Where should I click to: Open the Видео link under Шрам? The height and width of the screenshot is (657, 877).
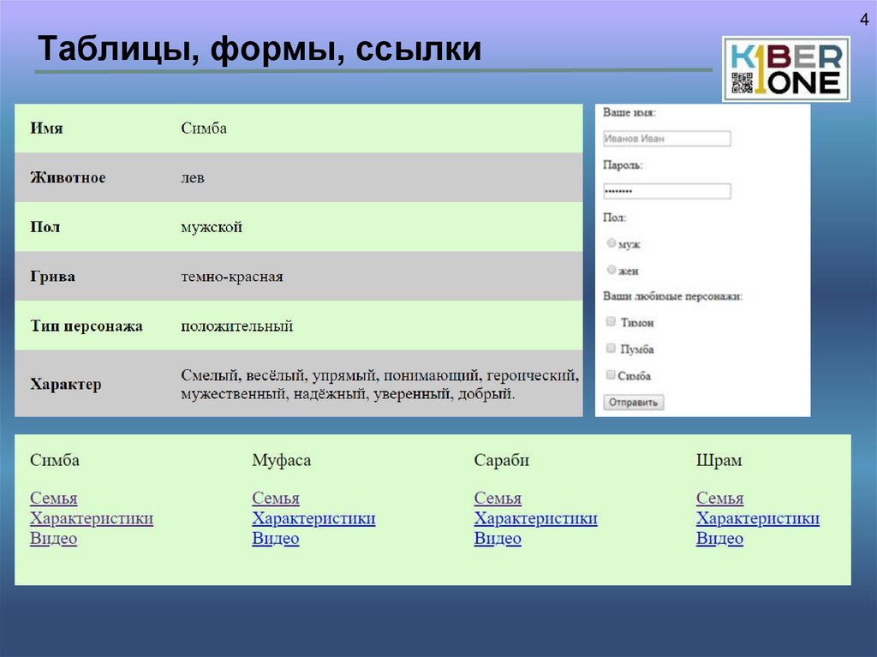719,539
